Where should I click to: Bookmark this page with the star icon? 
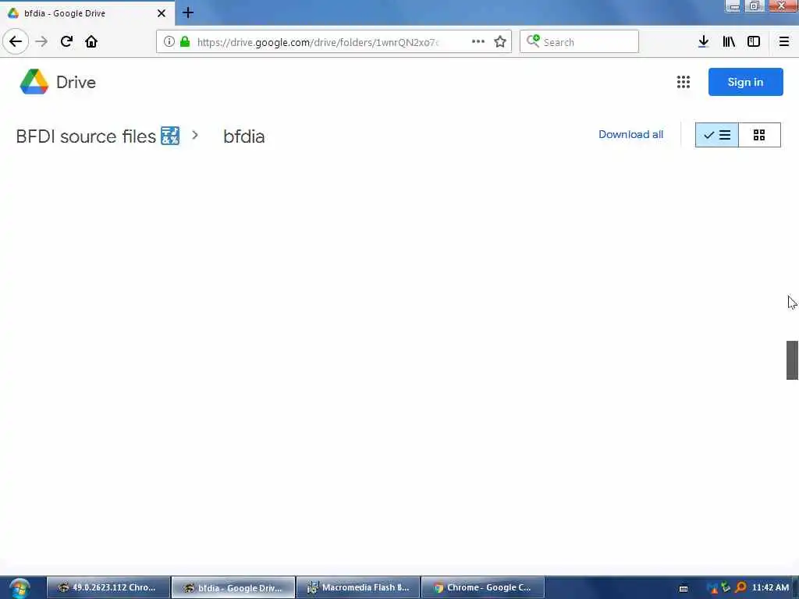pyautogui.click(x=500, y=42)
